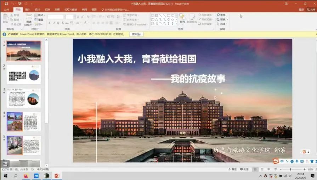Viewport: 317px width, 180px height.
Task: Click the Sogou input method S icon
Action: coord(276,161)
